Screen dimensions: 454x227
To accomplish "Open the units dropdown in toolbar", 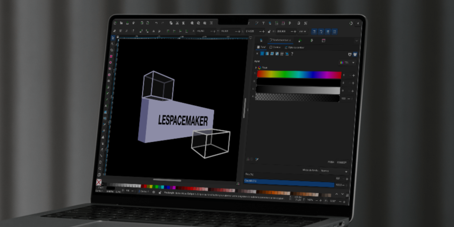I will pos(303,31).
